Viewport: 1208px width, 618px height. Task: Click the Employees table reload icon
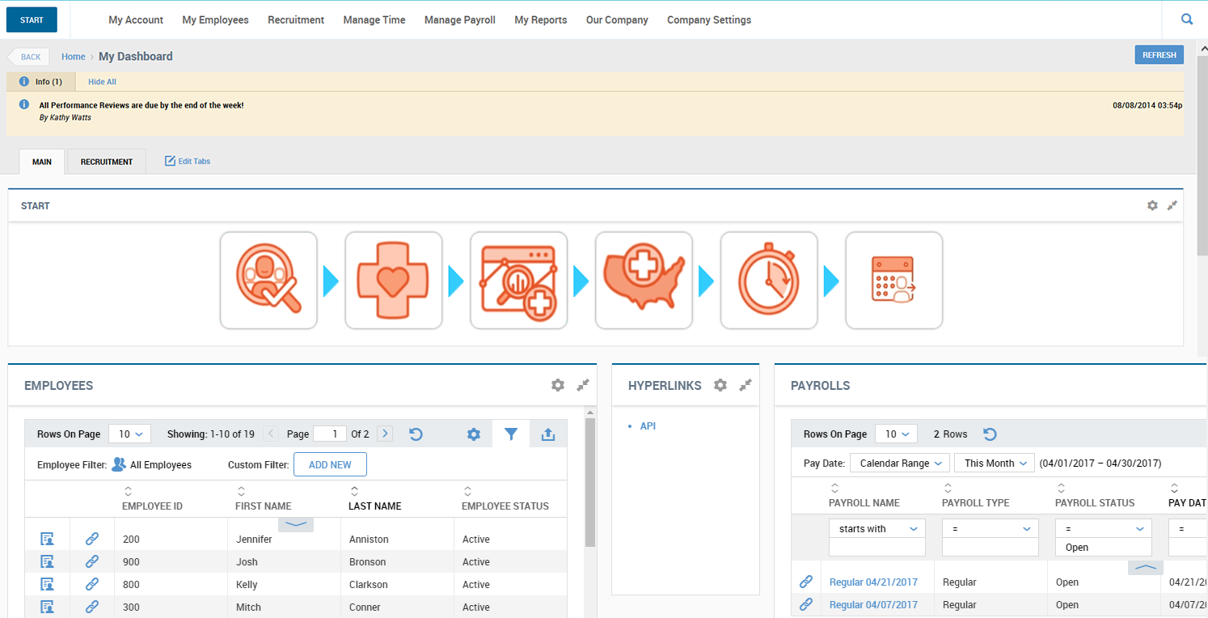tap(416, 434)
